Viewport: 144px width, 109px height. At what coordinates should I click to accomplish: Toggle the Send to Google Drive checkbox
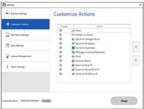pos(61,39)
